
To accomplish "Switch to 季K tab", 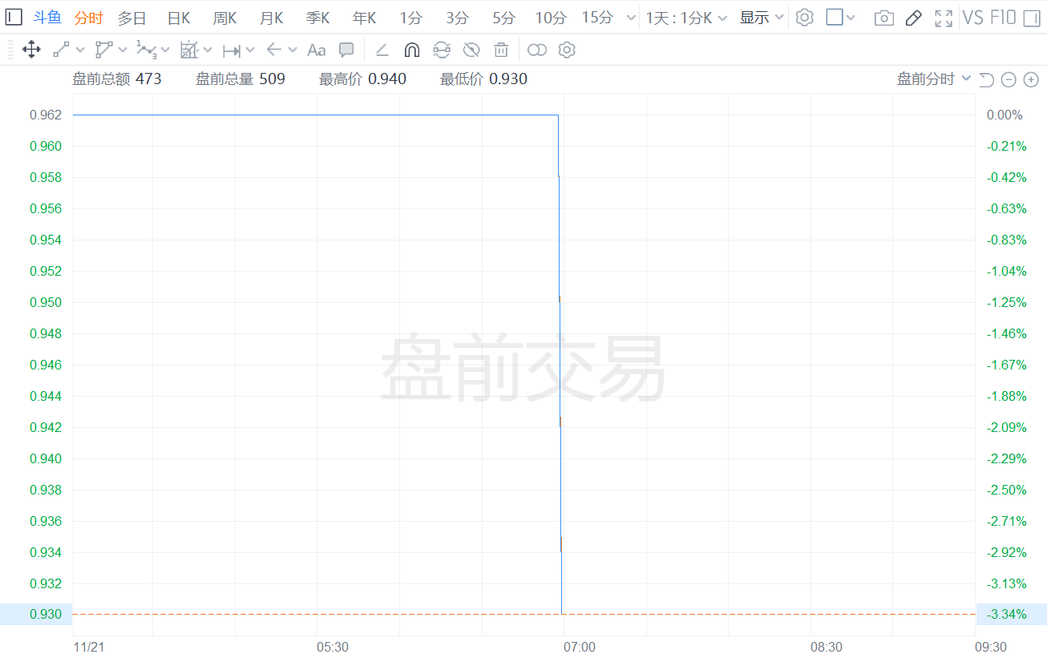I will coord(318,18).
